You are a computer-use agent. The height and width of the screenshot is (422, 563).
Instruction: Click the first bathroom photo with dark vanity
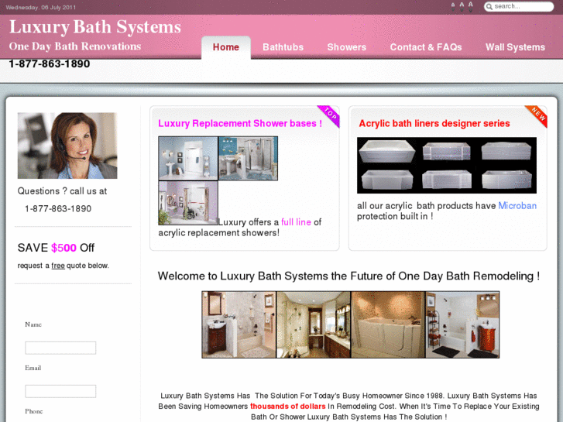pos(239,324)
